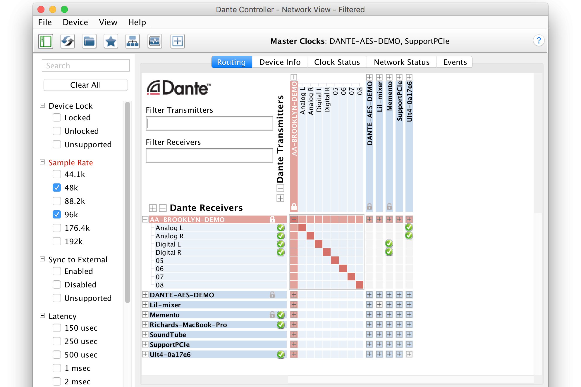Click Analog L subscription under Ult4-0a17e6 column
Screen dimensions: 581x387
[409, 227]
